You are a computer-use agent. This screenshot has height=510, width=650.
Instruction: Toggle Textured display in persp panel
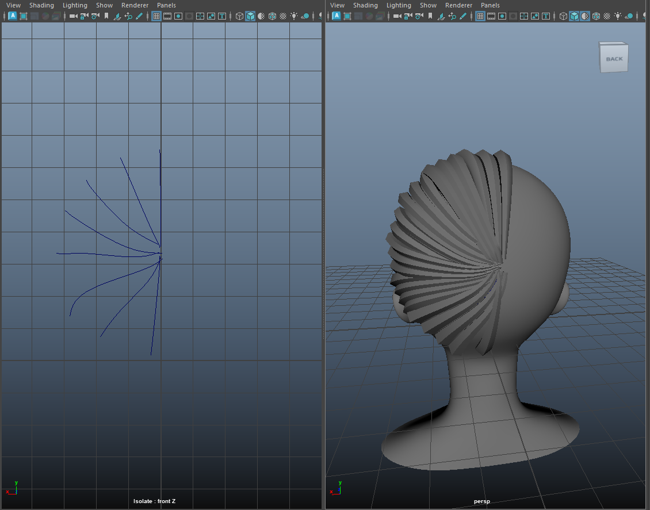[x=607, y=16]
